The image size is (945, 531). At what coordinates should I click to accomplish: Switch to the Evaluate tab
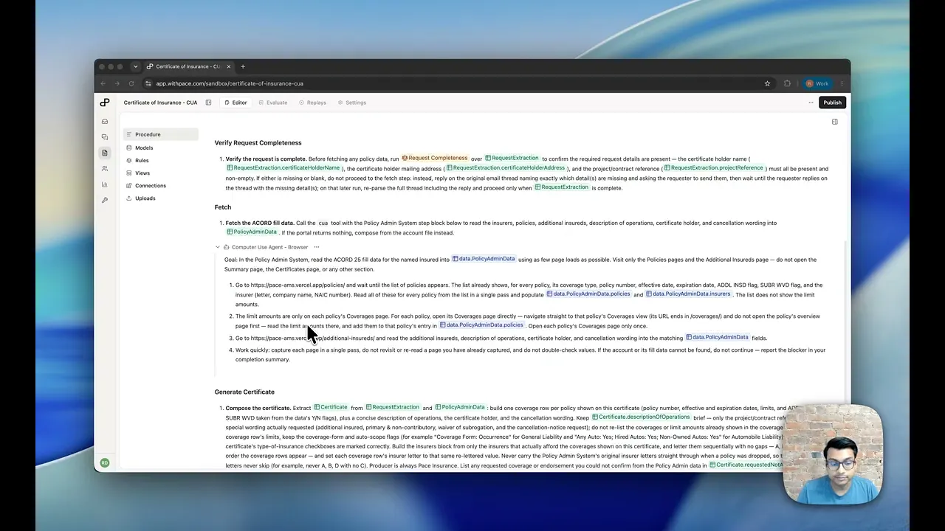273,103
